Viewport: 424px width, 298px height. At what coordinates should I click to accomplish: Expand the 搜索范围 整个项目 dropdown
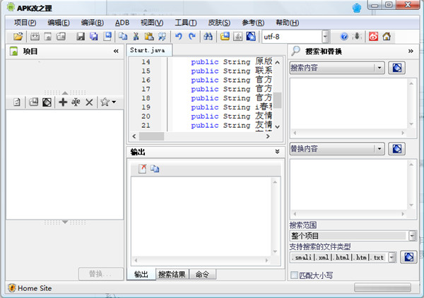point(411,236)
